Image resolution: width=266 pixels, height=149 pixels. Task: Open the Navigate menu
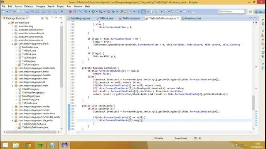pyautogui.click(x=40, y=7)
